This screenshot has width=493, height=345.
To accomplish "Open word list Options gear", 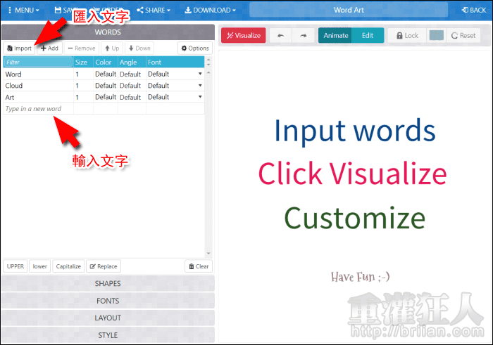I will click(194, 48).
